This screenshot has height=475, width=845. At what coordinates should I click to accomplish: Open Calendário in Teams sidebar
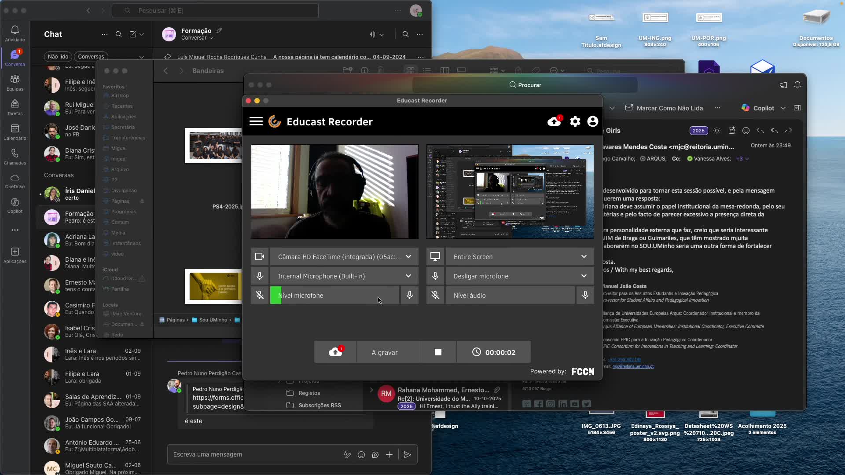click(15, 132)
